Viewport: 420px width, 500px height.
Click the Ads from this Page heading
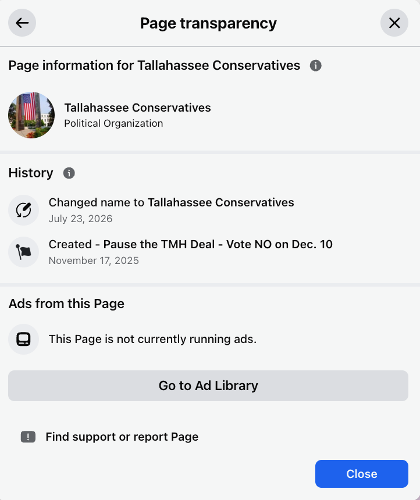coord(66,303)
